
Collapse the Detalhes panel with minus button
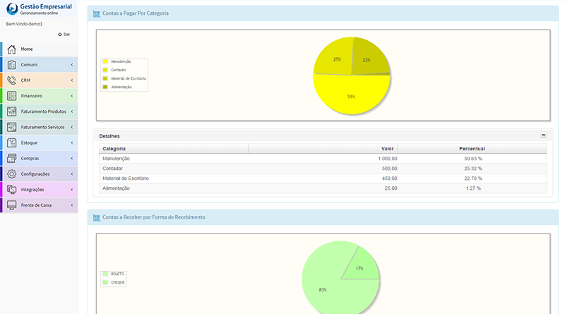(543, 135)
